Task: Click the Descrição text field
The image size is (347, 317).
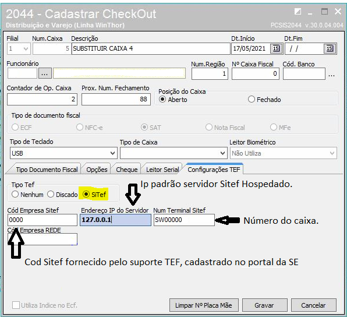Action: click(151, 48)
